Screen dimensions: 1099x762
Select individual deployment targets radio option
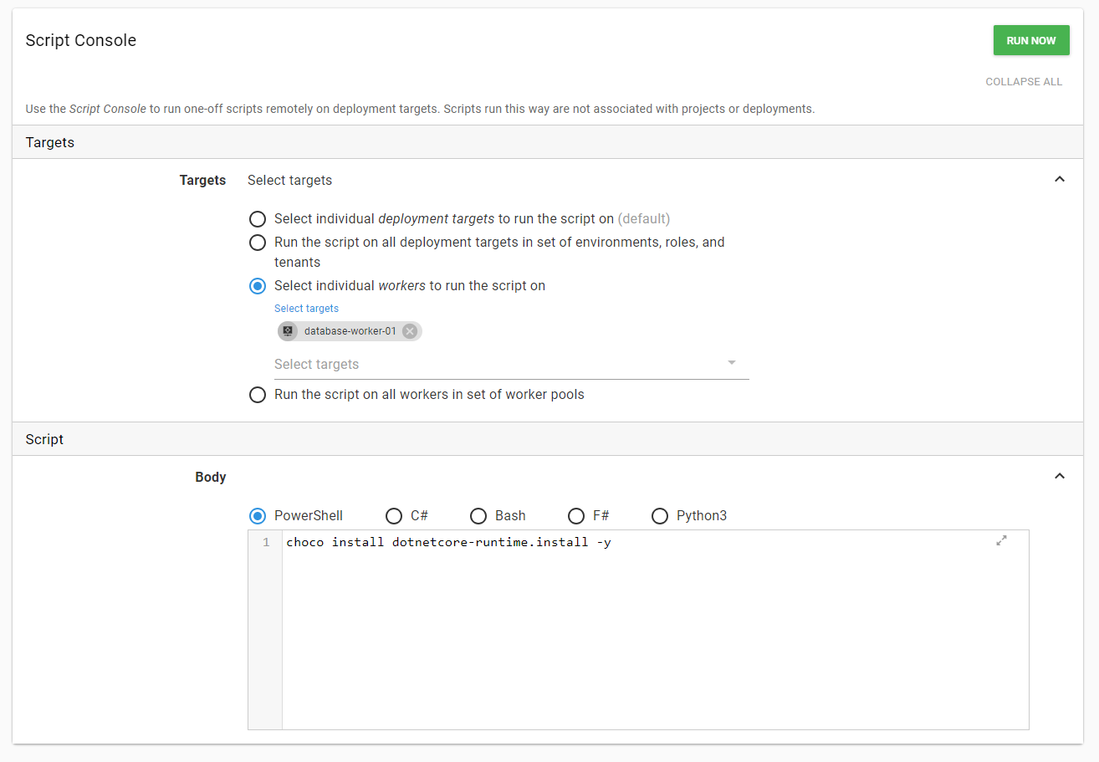click(258, 219)
